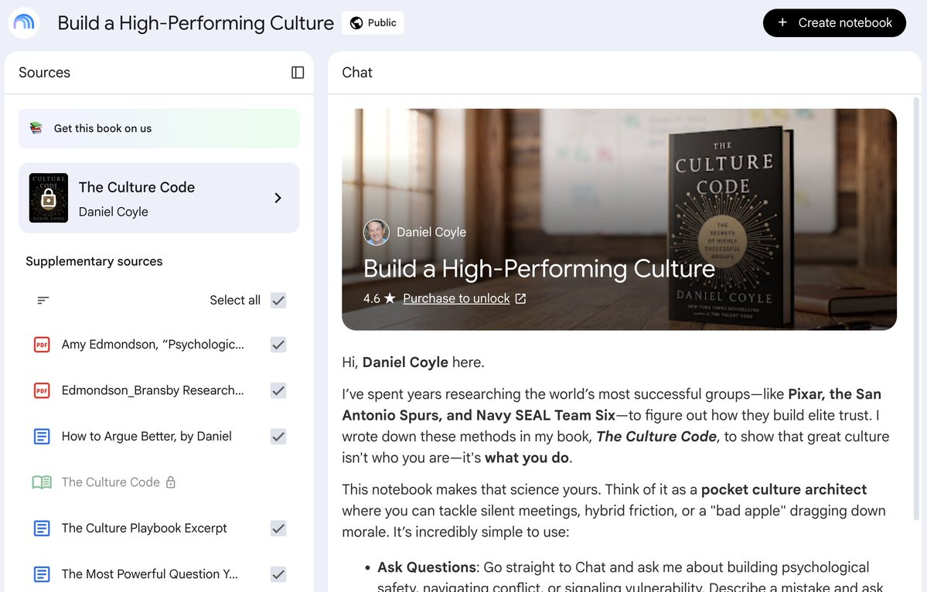The image size is (927, 592).
Task: Click the Build a High-Performing Culture notebook title
Action: (196, 23)
